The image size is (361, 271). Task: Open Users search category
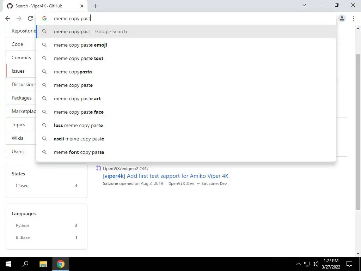coord(21,151)
